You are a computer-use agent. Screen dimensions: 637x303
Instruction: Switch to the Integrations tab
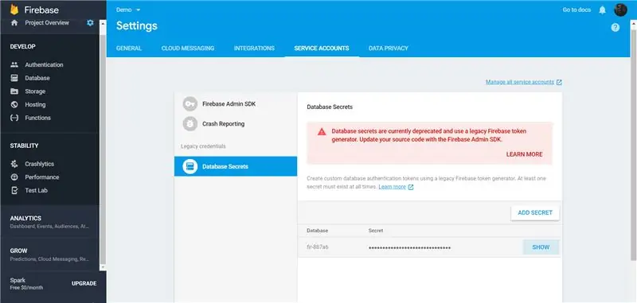click(254, 49)
